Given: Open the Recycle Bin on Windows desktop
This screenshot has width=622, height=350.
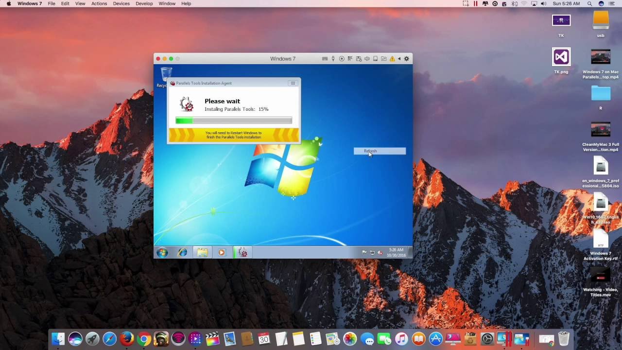Looking at the screenshot, I should (x=166, y=78).
